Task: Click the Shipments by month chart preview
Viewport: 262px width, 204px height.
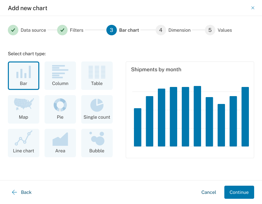Action: [x=190, y=110]
